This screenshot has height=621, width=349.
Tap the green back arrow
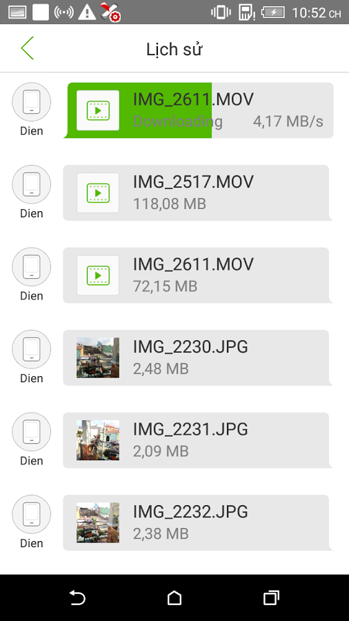click(x=28, y=48)
